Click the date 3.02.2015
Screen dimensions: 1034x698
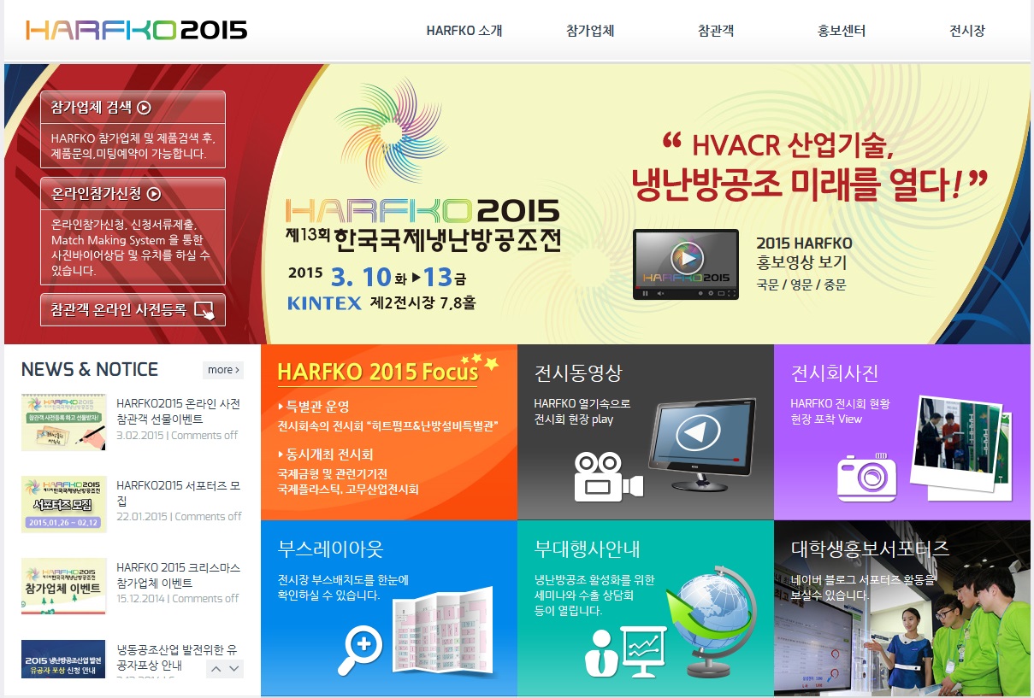[x=139, y=435]
